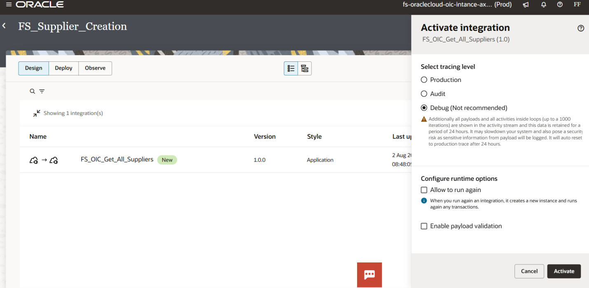Click the instance name in the header
Viewport: 589px width, 288px height.
457,5
